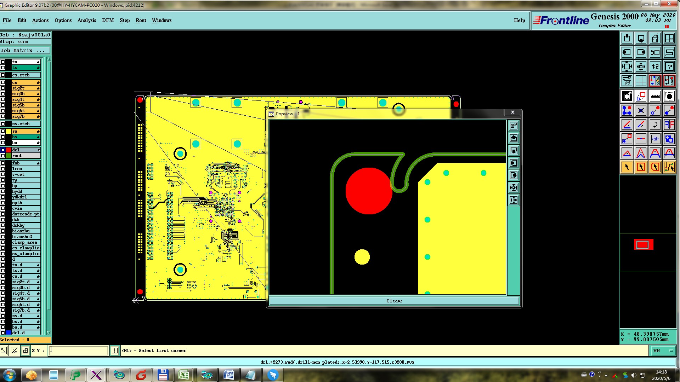Screen dimensions: 680x382
Task: Click the tools and palette settings icon
Action: point(627,81)
